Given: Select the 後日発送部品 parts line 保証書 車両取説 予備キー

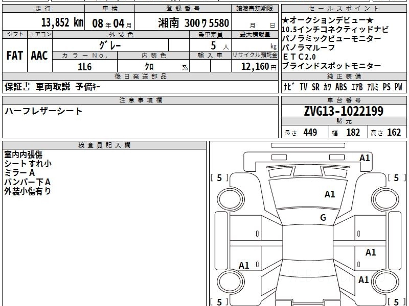Looking at the screenshot, I should click(52, 87).
